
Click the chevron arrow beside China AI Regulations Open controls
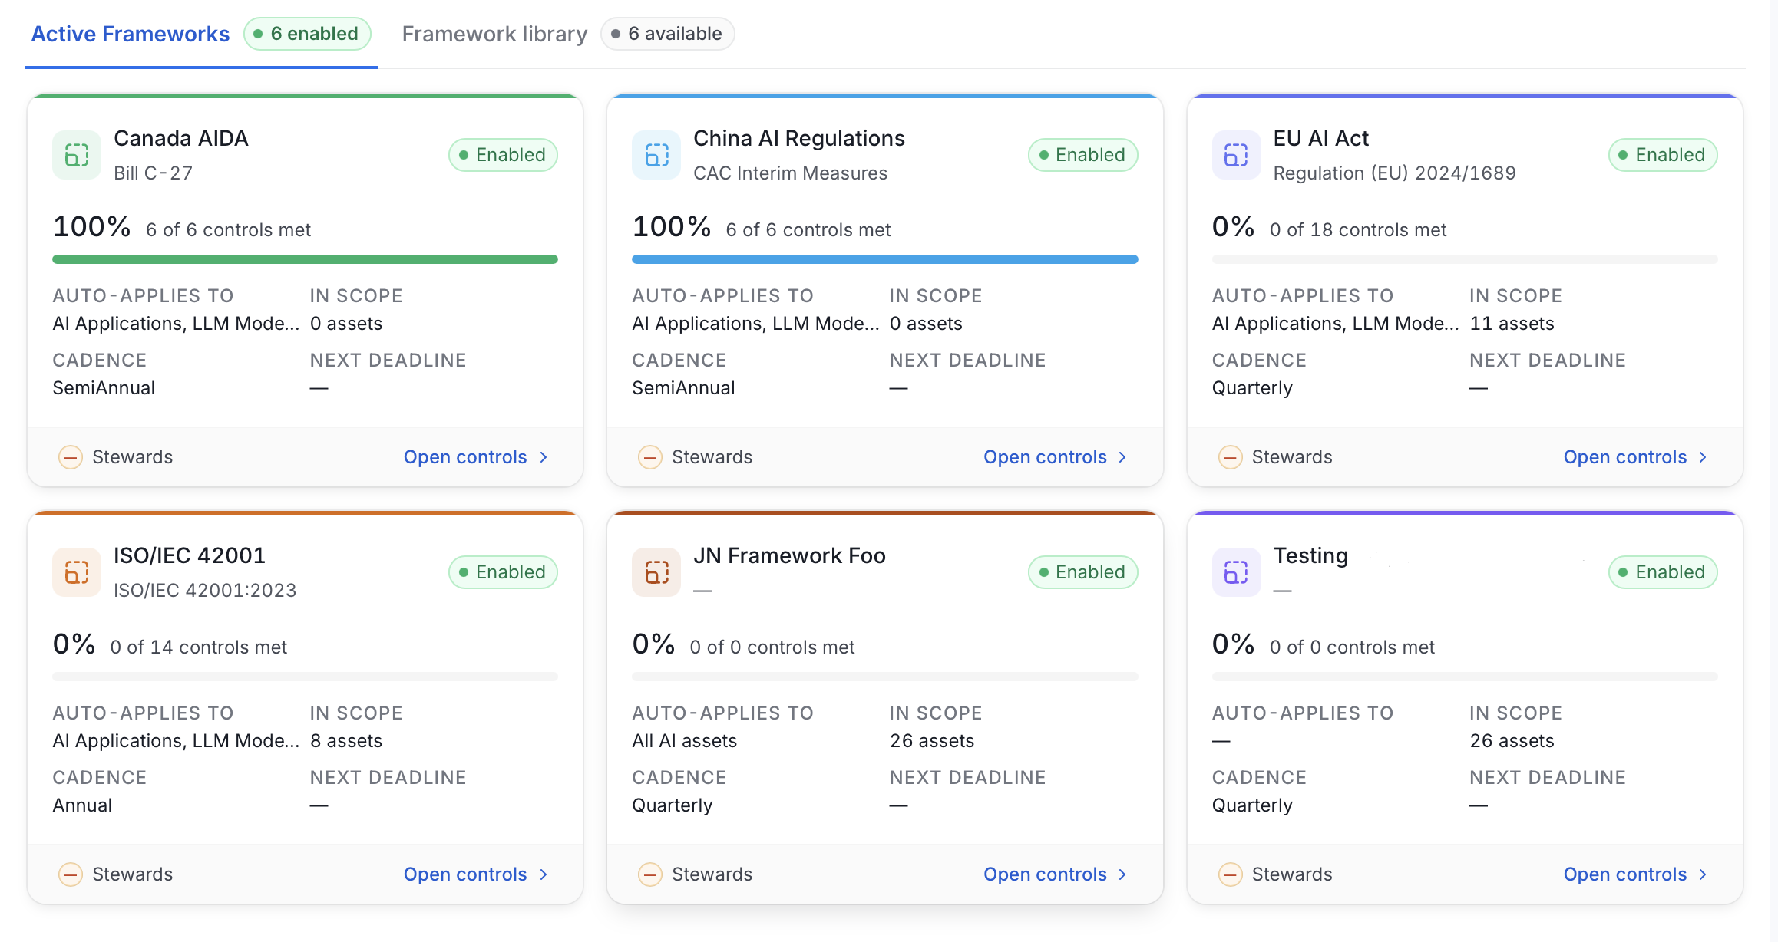click(1122, 457)
